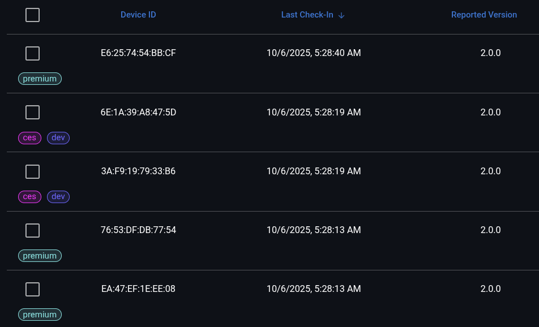Open device ID E6:25:74:54:BB:CF
The image size is (539, 327).
click(138, 53)
